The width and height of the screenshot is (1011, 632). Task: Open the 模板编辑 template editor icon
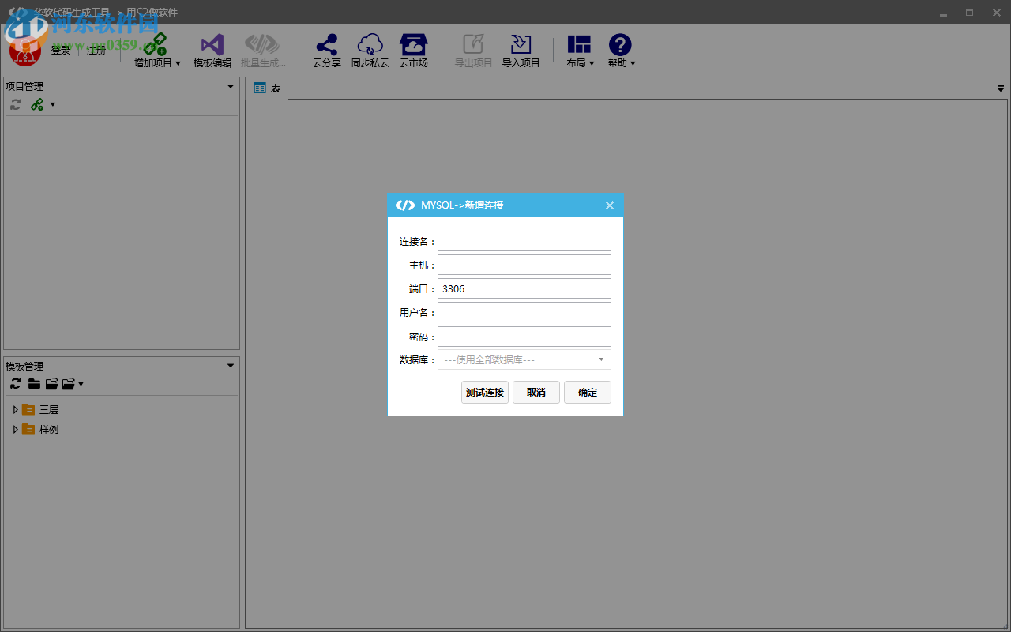(212, 45)
